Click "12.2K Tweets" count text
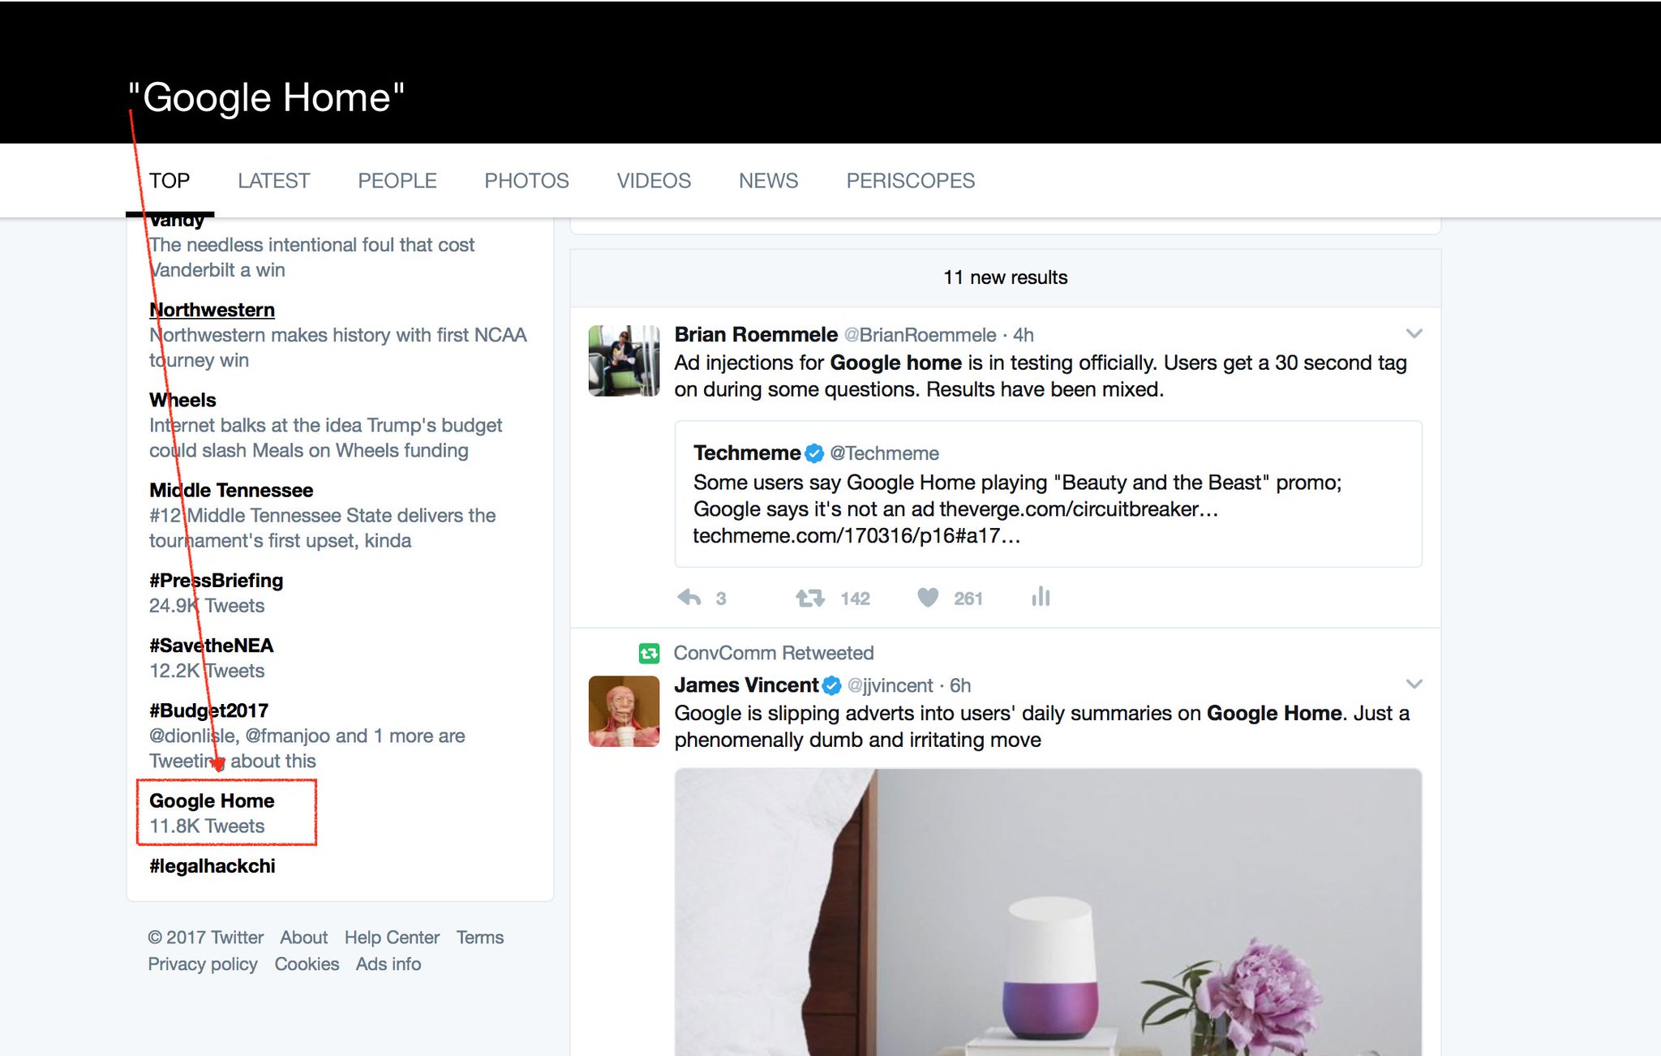The width and height of the screenshot is (1661, 1056). 207,671
